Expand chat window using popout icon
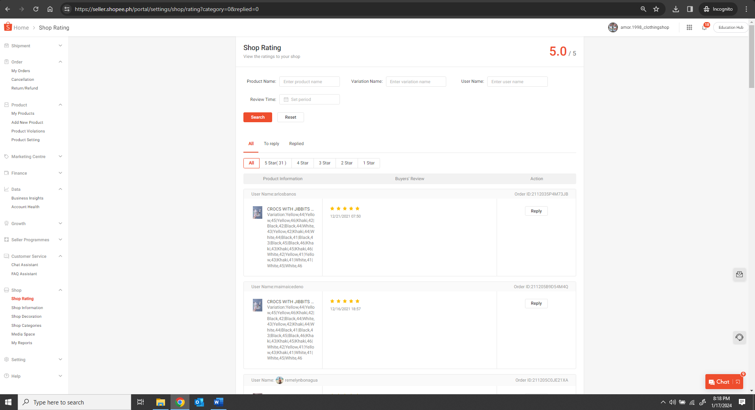This screenshot has width=755, height=410. pyautogui.click(x=738, y=382)
